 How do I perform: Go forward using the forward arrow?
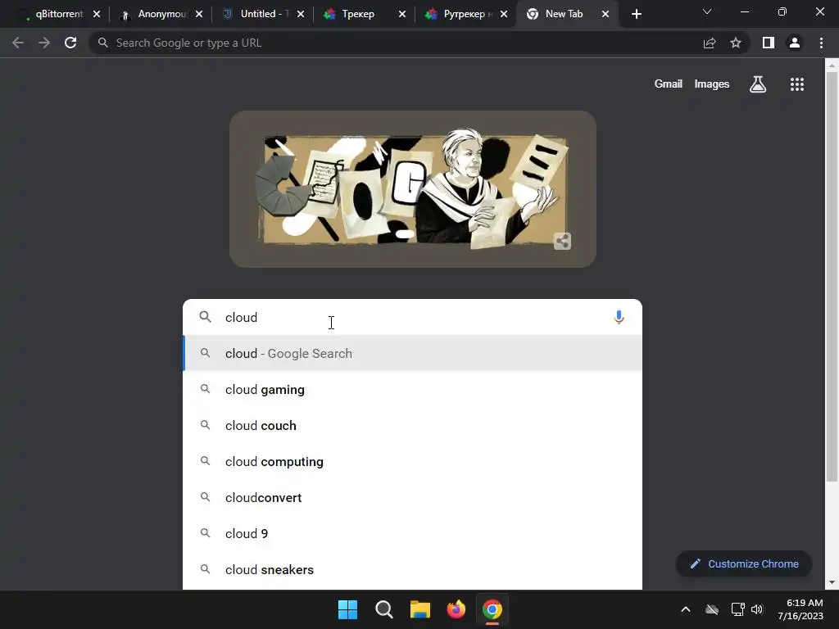tap(44, 43)
